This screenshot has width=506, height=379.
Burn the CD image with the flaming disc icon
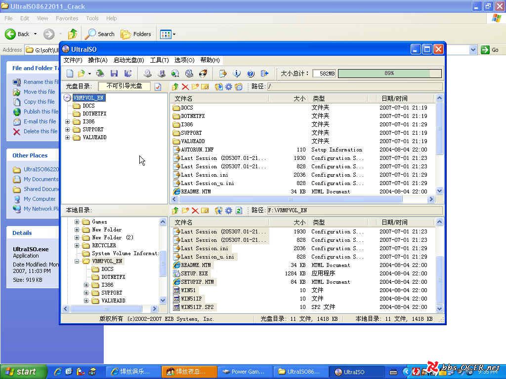[x=203, y=74]
